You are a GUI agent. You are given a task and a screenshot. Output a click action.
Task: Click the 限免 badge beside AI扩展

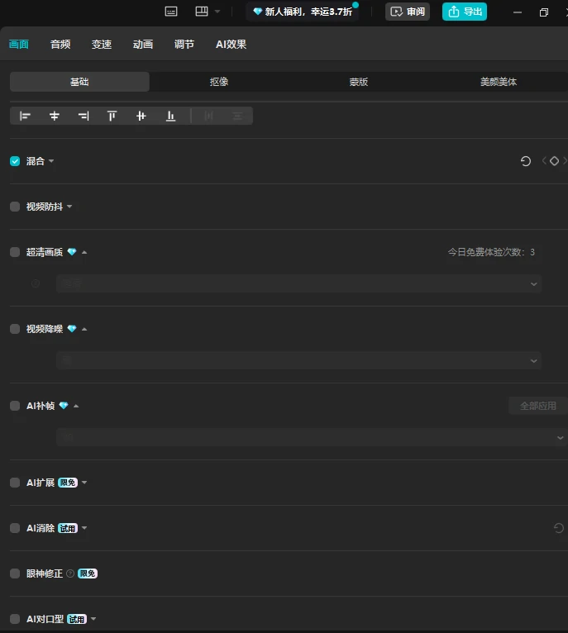click(68, 483)
